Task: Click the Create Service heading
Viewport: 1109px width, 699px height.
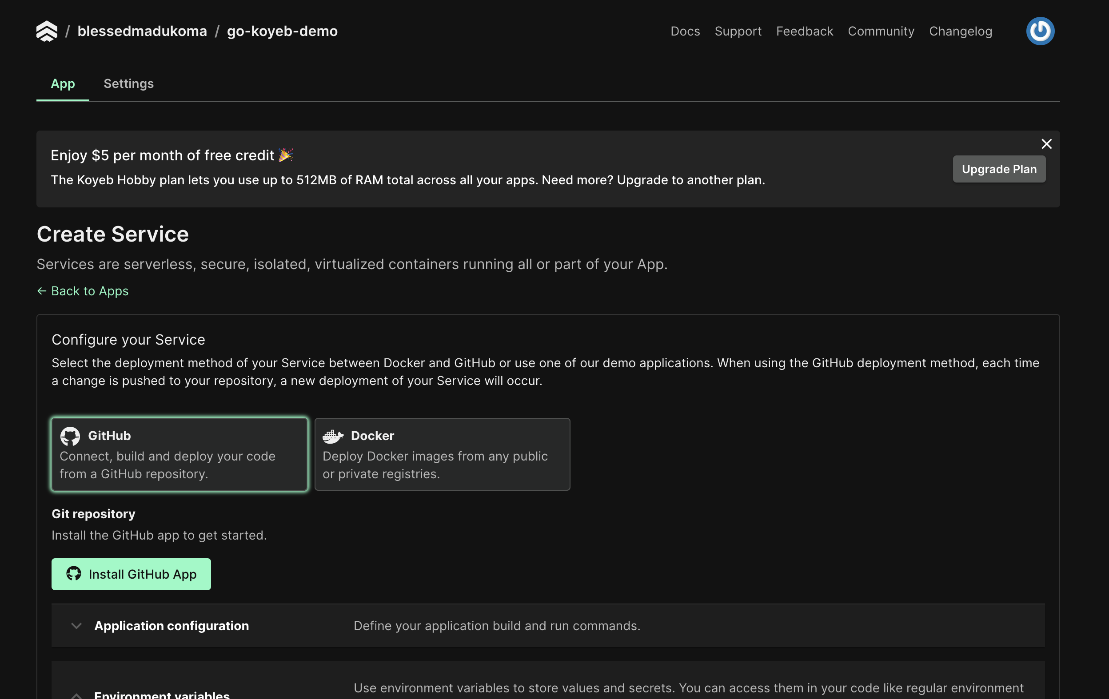Action: click(x=112, y=234)
